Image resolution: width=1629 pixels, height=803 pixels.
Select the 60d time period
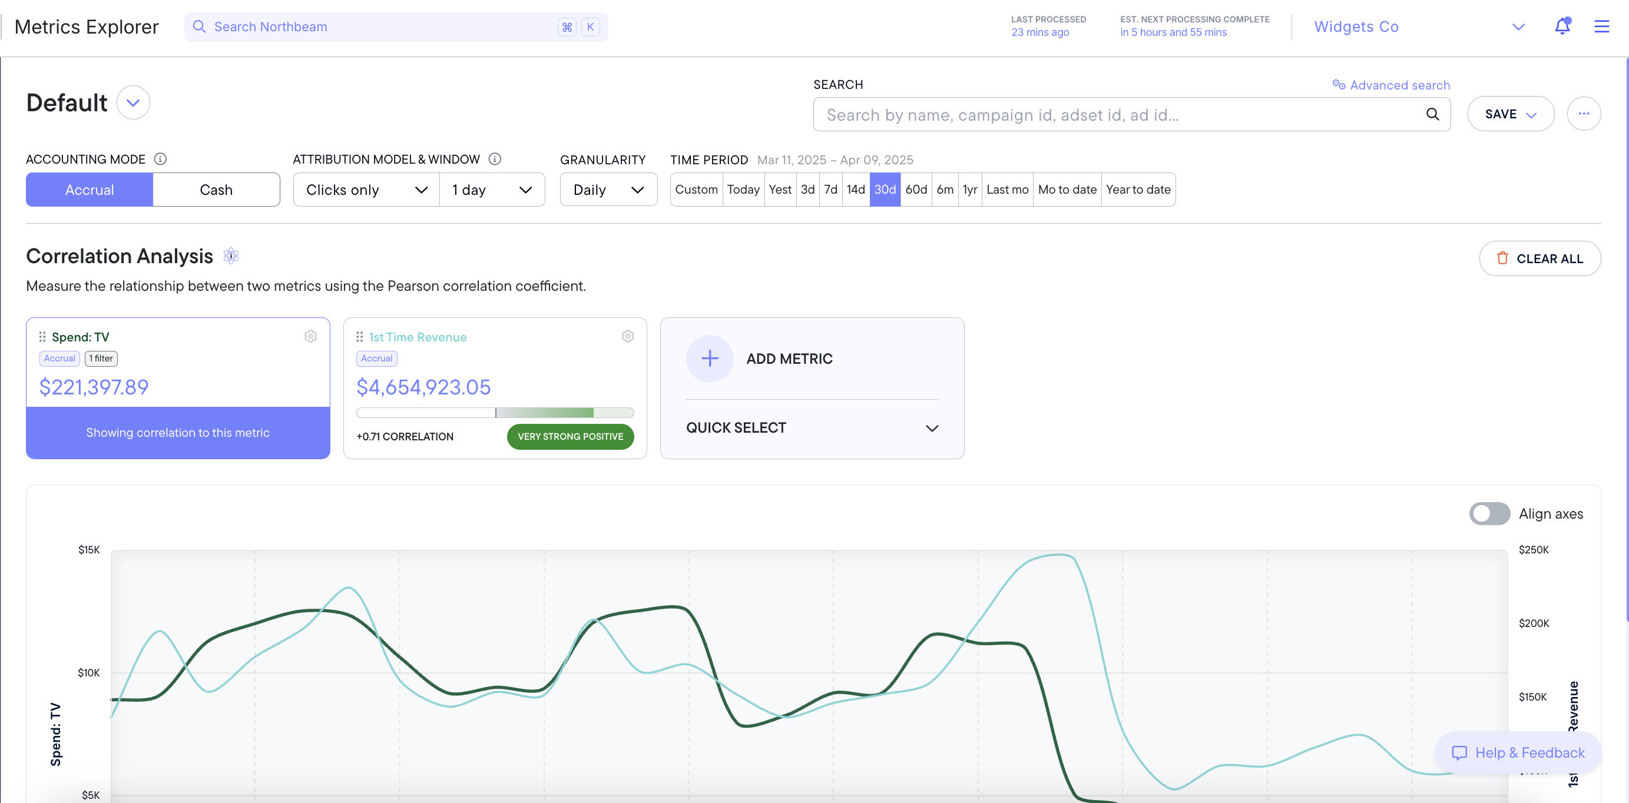[x=916, y=190]
